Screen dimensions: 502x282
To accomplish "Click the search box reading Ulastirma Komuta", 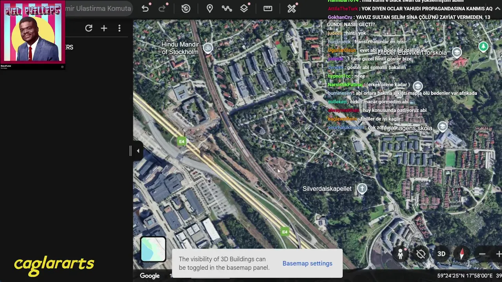I will coord(98,9).
